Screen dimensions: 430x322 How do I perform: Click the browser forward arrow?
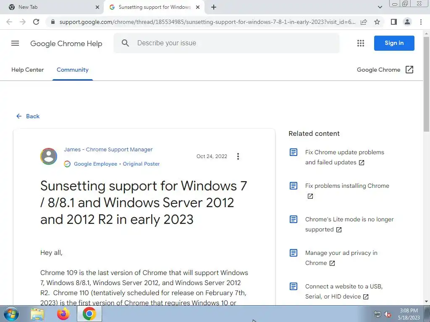pos(23,22)
